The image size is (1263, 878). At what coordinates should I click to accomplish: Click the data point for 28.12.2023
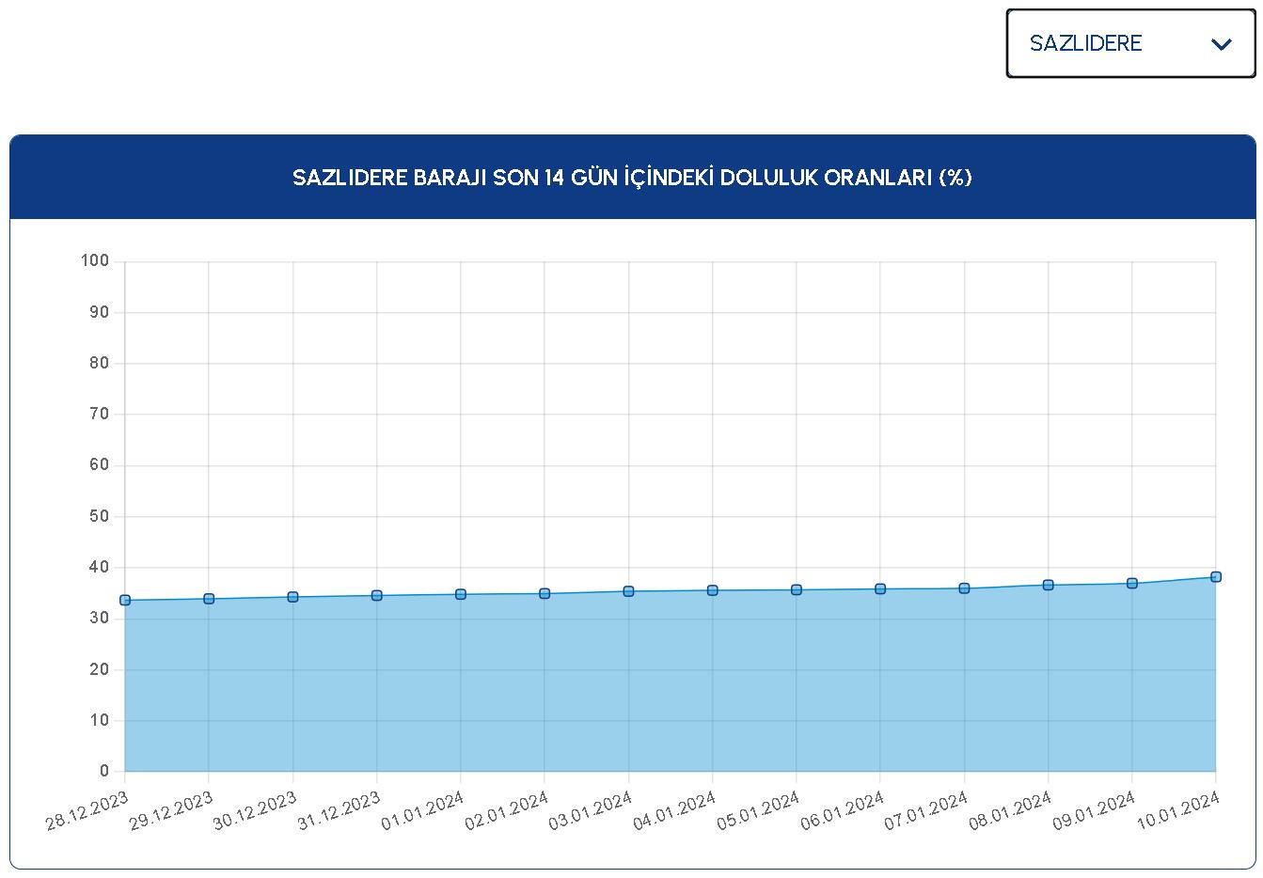[125, 600]
